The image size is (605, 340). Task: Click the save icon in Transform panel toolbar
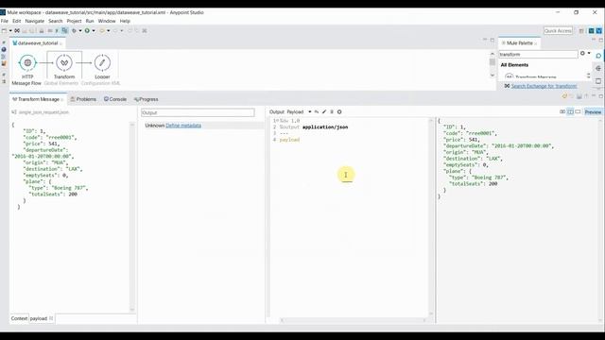point(579,96)
